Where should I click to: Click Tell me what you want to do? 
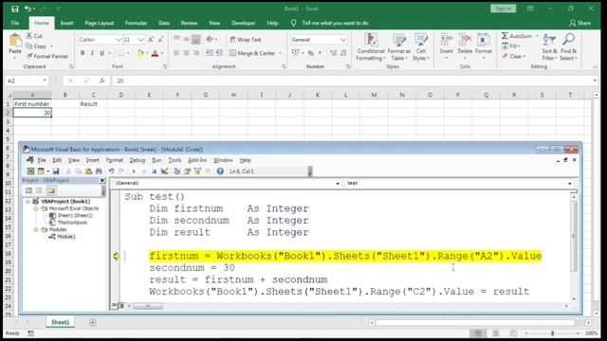[x=335, y=23]
